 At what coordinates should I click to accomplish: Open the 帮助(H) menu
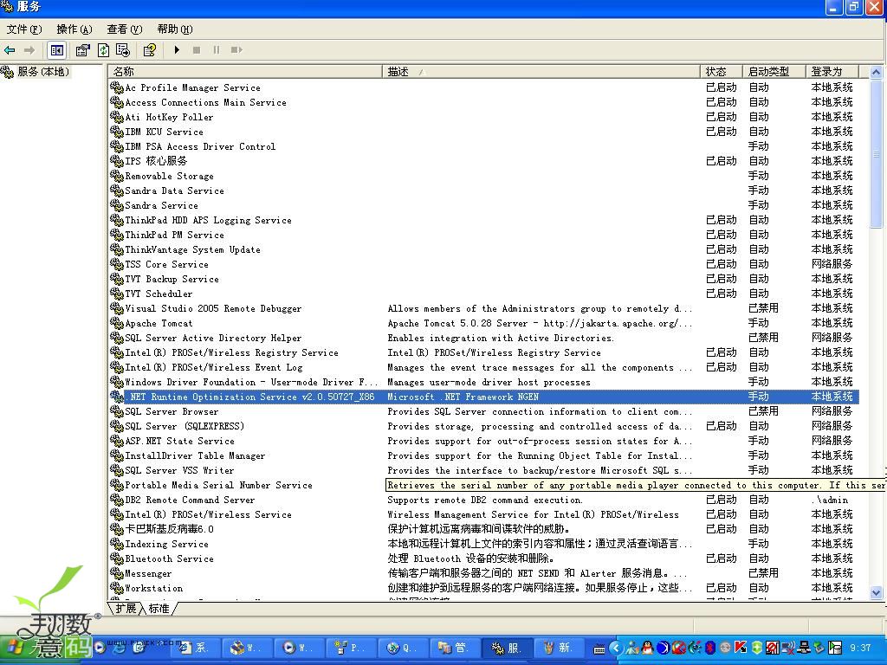click(175, 29)
